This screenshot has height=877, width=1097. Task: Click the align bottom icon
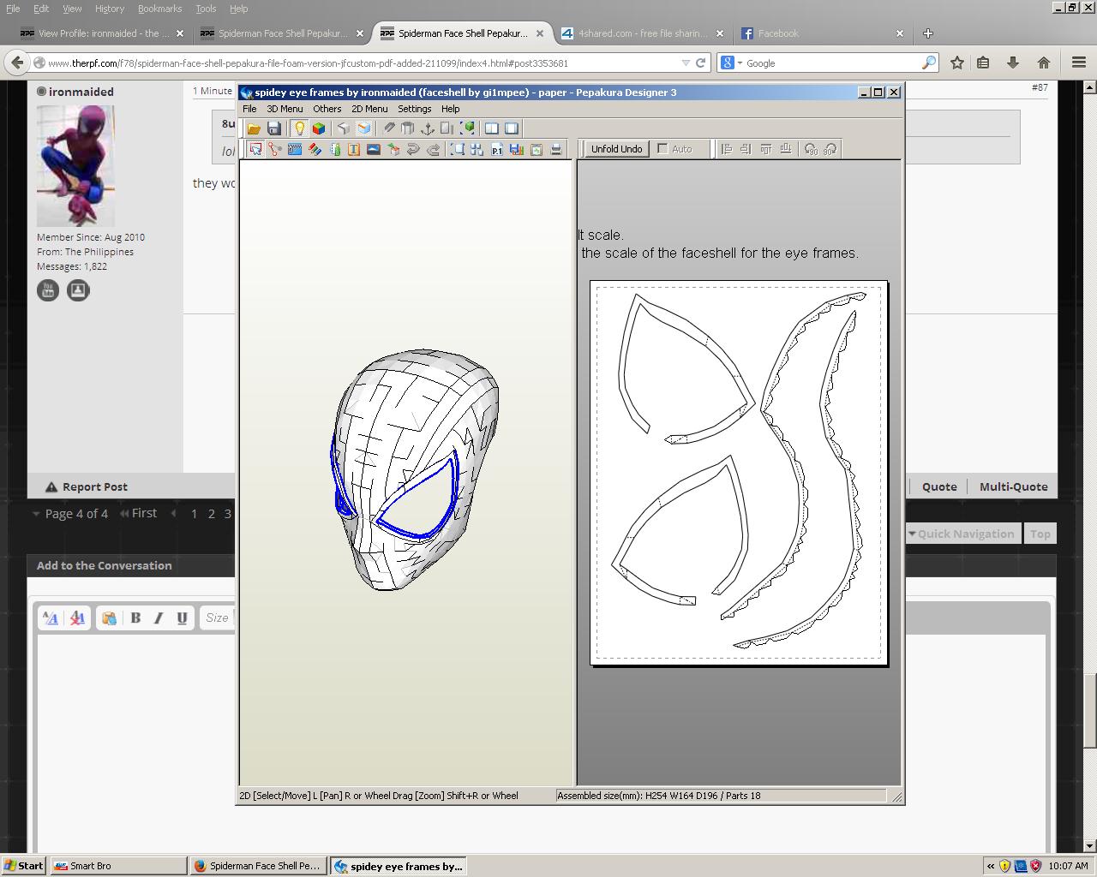coord(786,149)
